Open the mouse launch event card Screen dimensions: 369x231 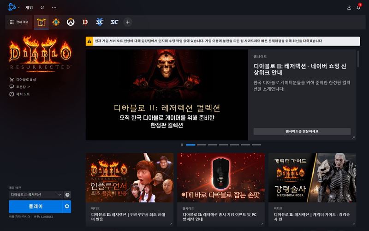tap(221, 190)
